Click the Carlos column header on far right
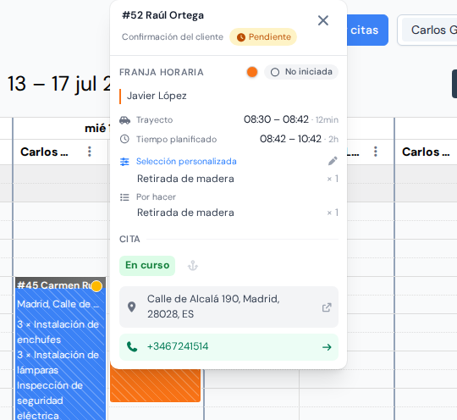The width and height of the screenshot is (457, 420). tap(426, 152)
